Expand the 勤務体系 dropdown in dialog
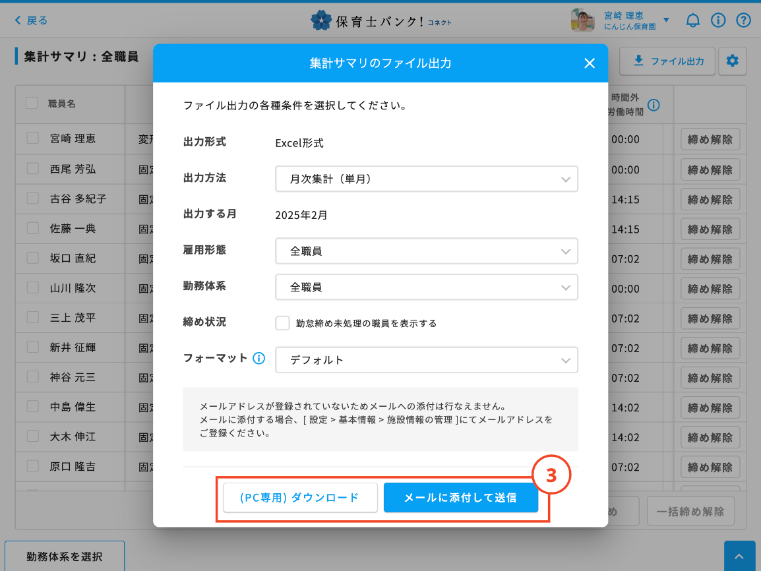This screenshot has height=571, width=761. pos(426,287)
